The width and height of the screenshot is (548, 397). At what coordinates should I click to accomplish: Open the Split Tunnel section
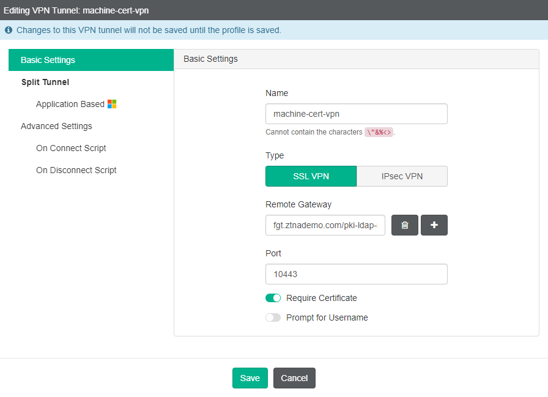tap(45, 82)
